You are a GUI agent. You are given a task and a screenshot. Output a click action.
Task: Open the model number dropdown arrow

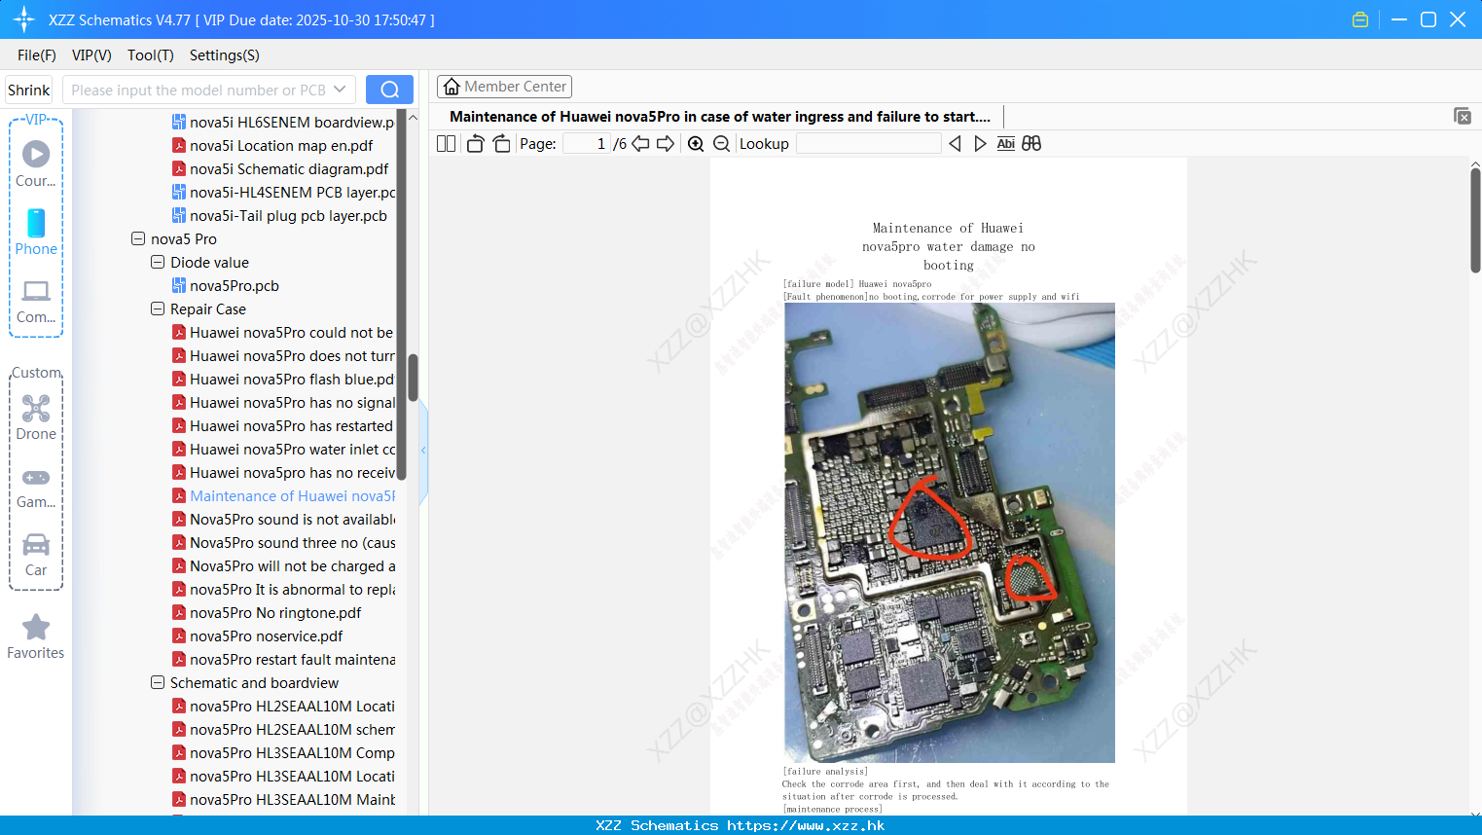340,90
